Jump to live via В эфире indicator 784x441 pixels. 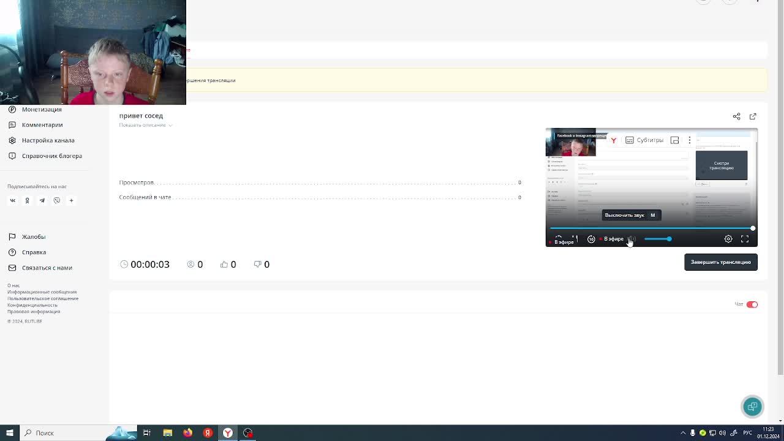[x=612, y=239]
